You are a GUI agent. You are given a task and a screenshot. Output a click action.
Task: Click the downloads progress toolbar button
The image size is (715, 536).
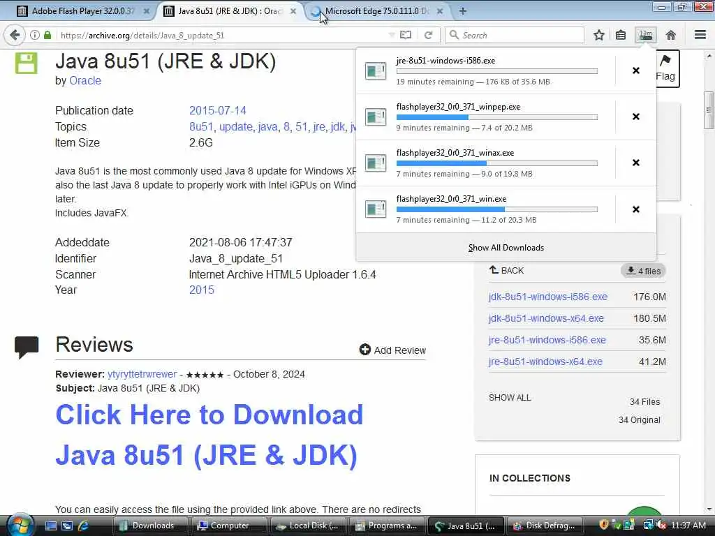(646, 35)
